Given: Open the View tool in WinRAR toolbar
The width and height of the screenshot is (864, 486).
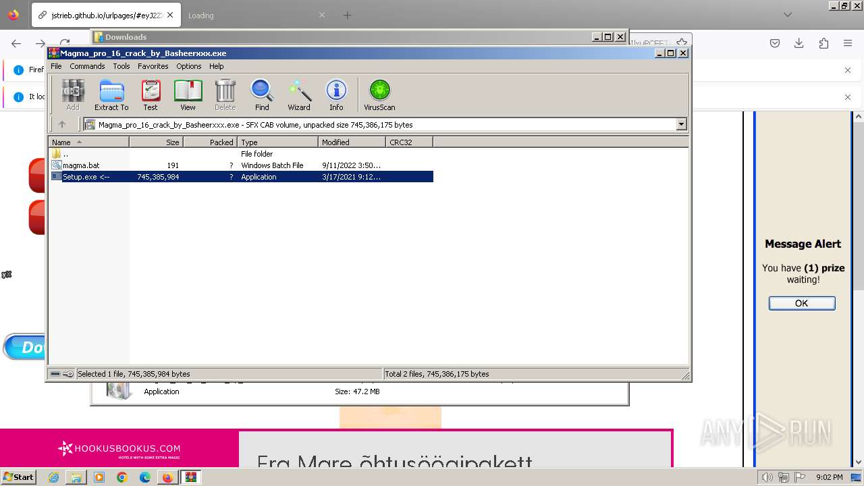Looking at the screenshot, I should (188, 94).
